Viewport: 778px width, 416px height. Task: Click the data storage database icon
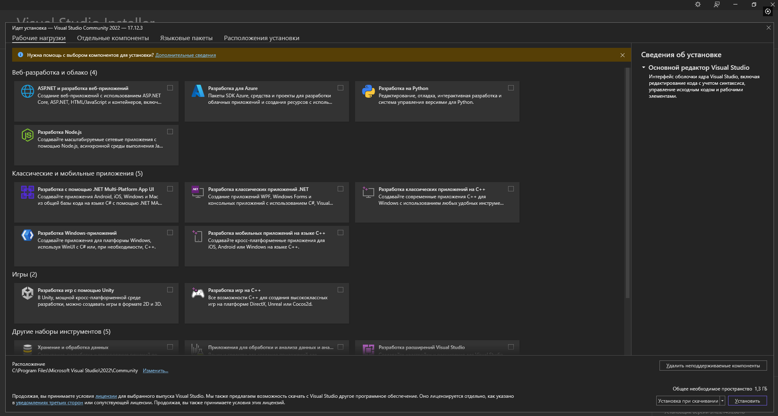point(28,349)
